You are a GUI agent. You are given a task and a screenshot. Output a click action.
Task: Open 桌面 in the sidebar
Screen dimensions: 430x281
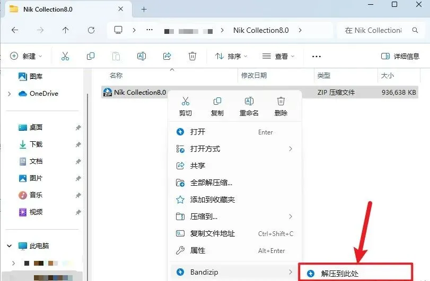point(30,127)
